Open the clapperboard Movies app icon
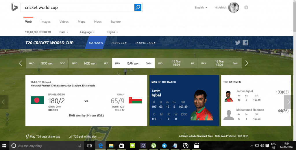The image size is (296, 150). (196, 146)
